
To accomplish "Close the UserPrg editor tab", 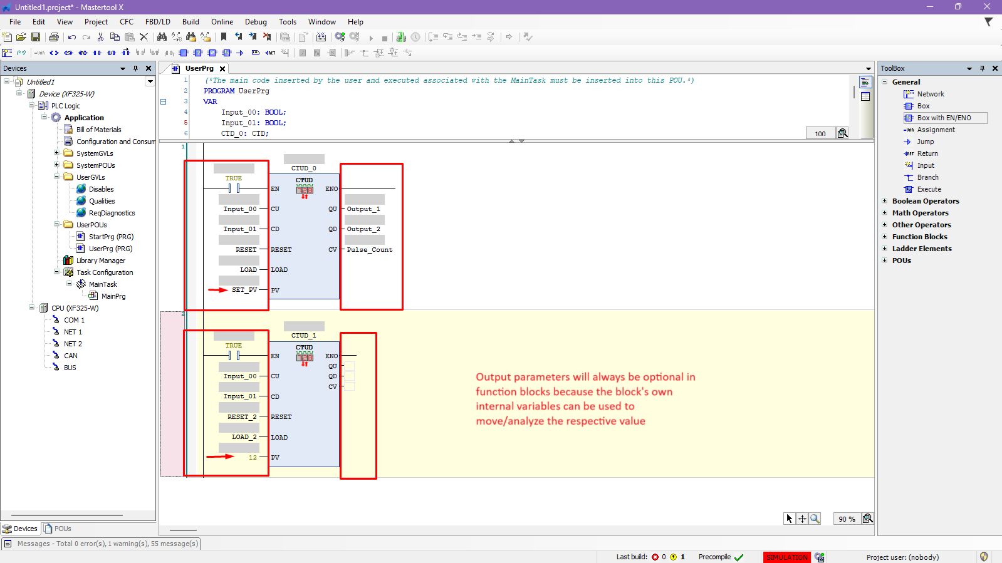I will 222,69.
